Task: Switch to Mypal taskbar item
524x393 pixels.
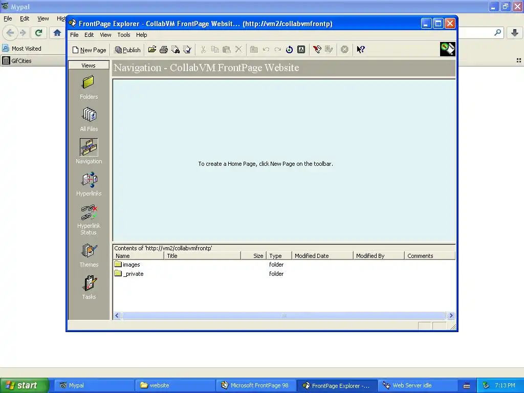Action: pos(94,385)
